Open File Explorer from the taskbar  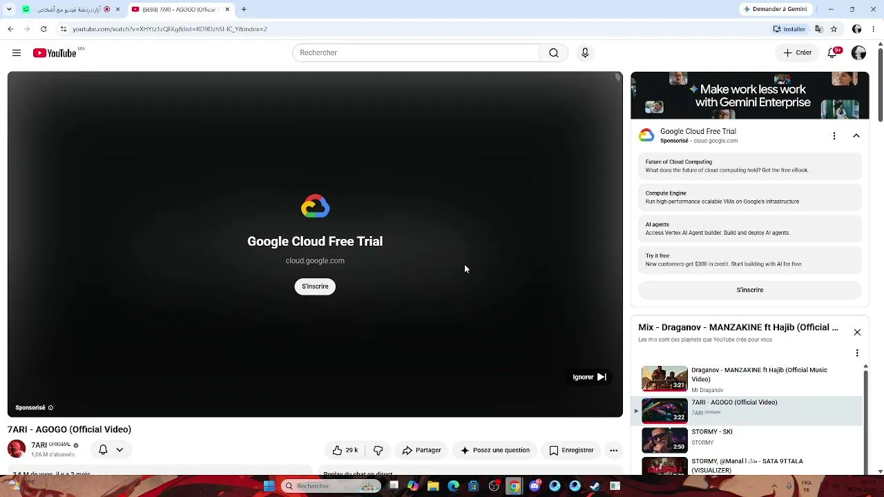pos(433,486)
